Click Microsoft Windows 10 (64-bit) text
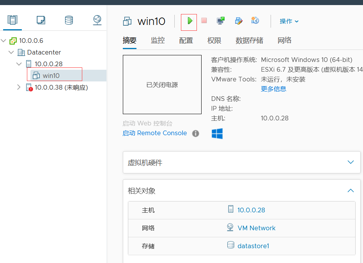Screen dimensions: 363x263 306,60
